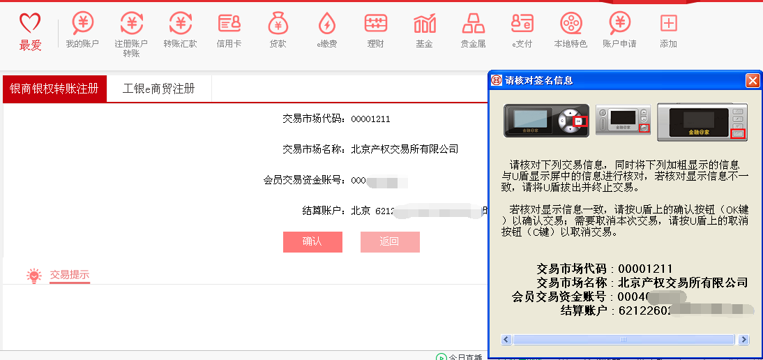The width and height of the screenshot is (763, 360).
Task: Open 贷款 in the top navigation
Action: [x=278, y=30]
